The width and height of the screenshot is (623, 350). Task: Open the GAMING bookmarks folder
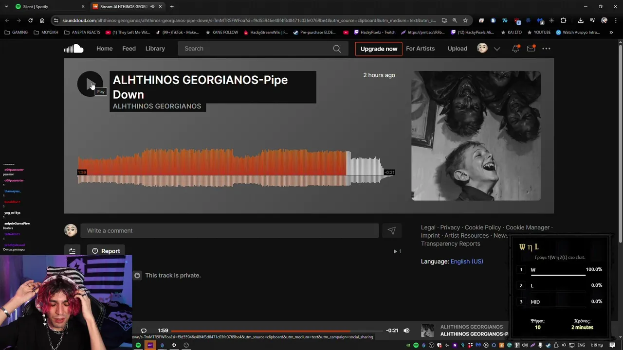[x=16, y=33]
